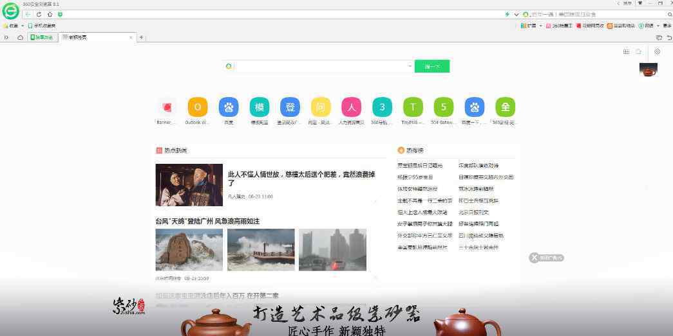Viewport: 673px width, 336px height.
Task: Click the undo closed tab icon
Action: pos(669,38)
